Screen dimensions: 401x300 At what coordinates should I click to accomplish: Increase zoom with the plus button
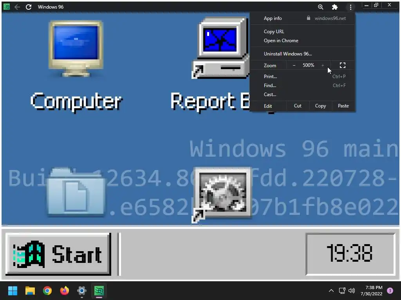tap(323, 65)
